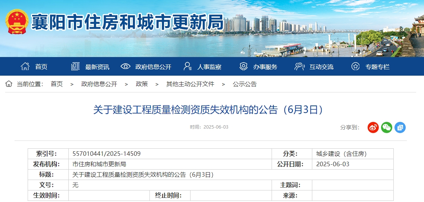Click the star badge icon for 专题专栏
The width and height of the screenshot is (424, 202).
(x=355, y=67)
